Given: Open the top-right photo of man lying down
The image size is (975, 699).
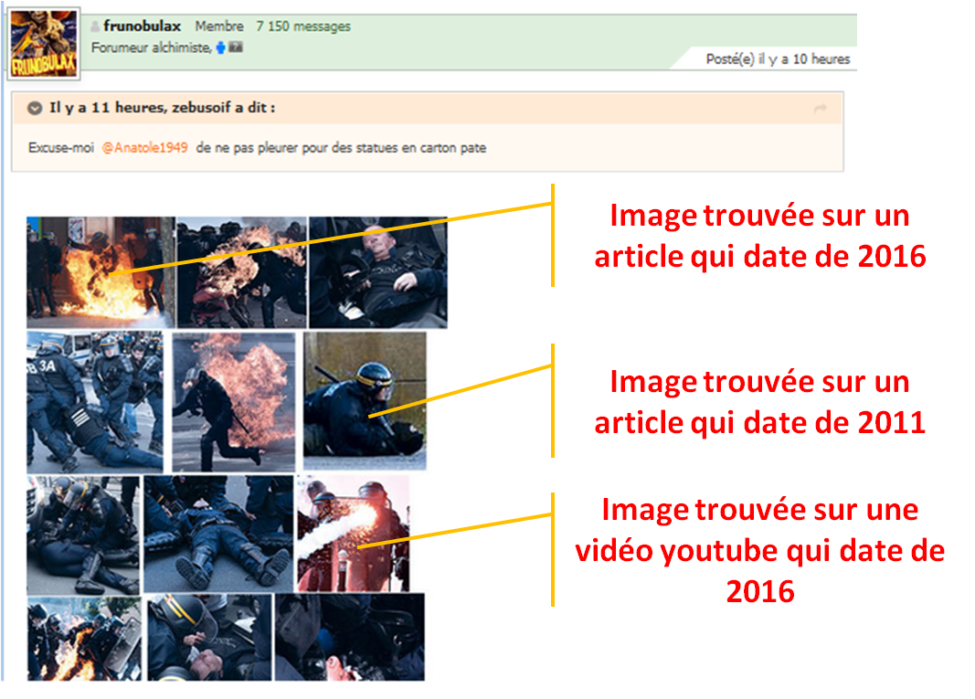Looking at the screenshot, I should click(377, 271).
